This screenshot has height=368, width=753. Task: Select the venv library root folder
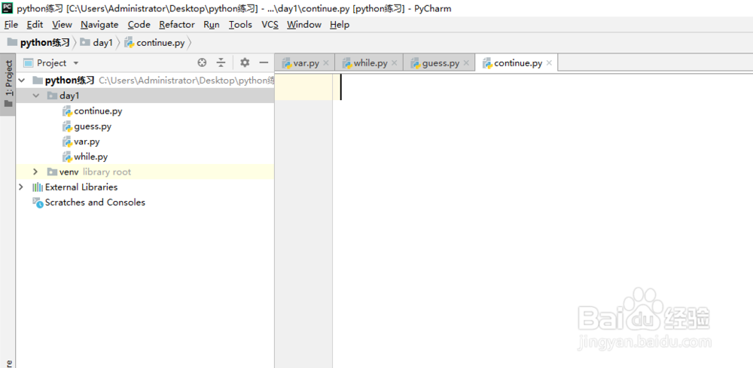145,172
